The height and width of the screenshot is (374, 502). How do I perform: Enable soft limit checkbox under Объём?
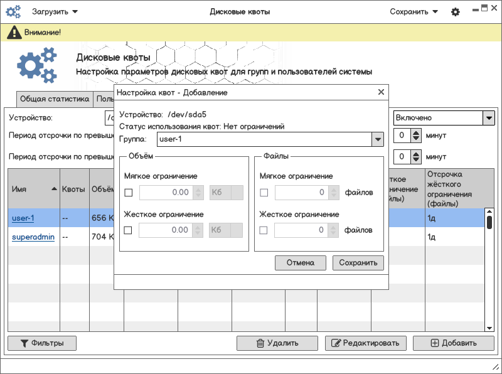tap(129, 193)
